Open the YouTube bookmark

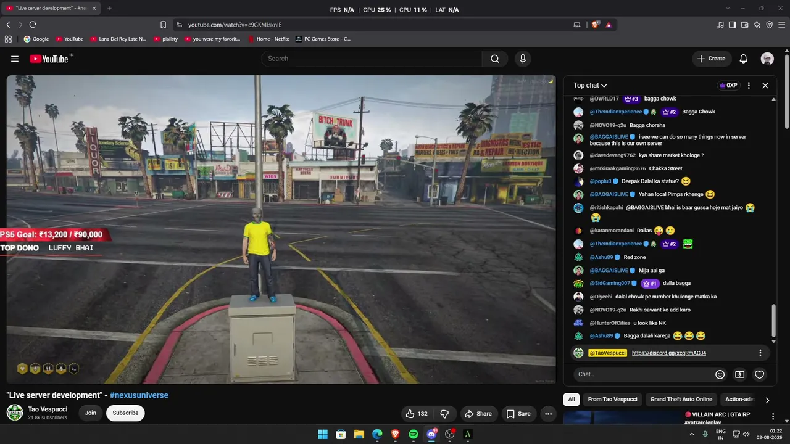pos(69,39)
